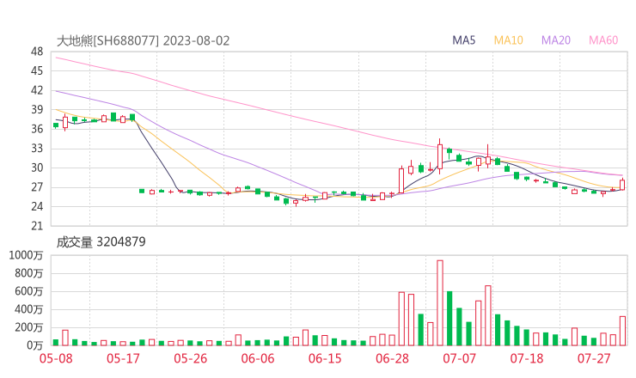Click the 48 price axis label

[37, 52]
